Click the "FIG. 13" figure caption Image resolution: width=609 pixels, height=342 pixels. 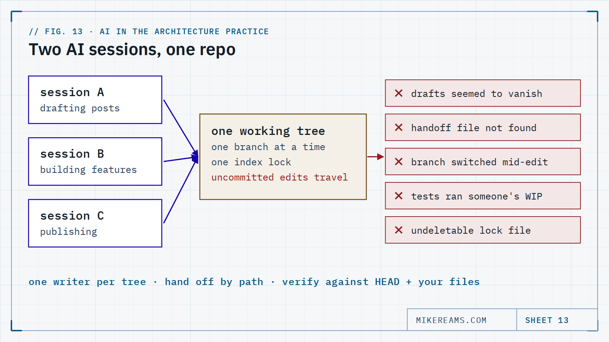click(149, 32)
